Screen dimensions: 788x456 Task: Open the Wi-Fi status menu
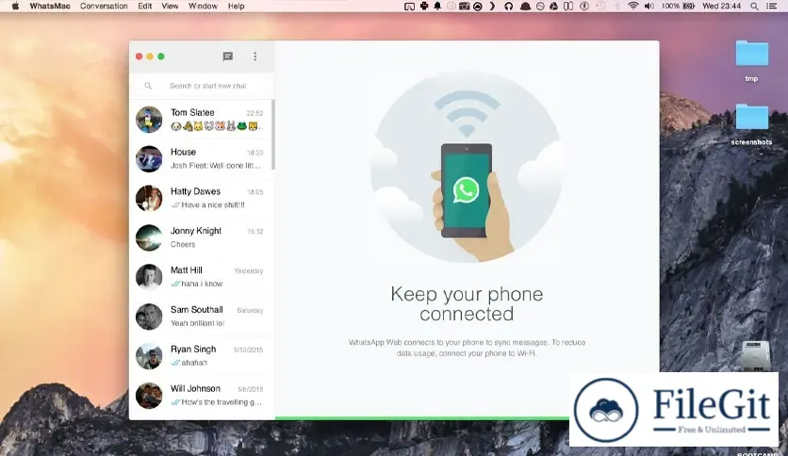(633, 6)
